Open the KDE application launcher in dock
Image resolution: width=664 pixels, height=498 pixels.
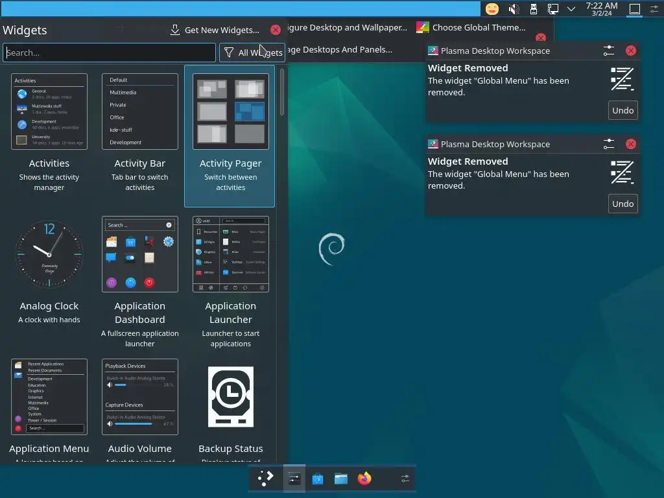(x=265, y=479)
